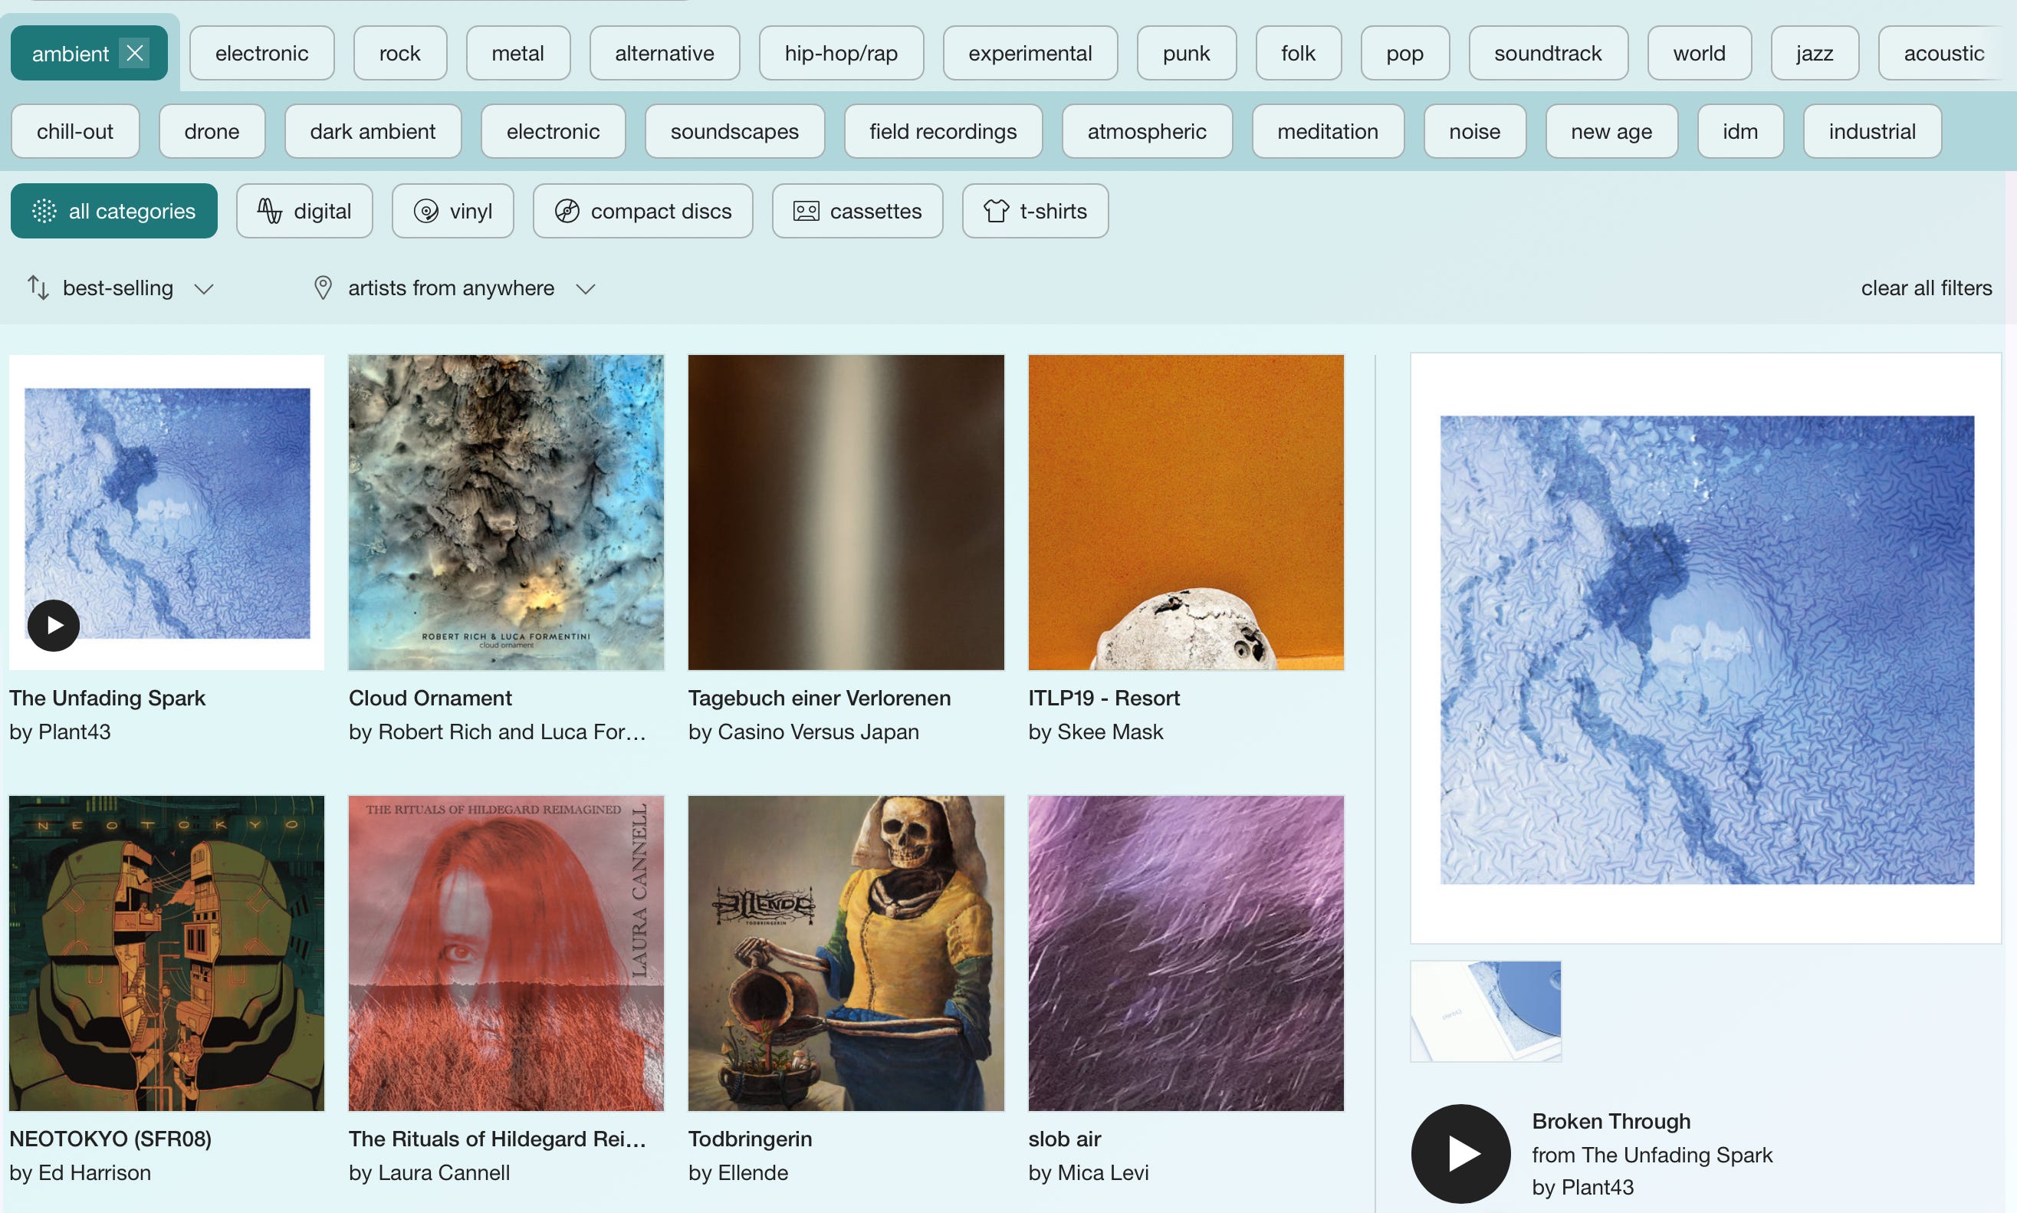The width and height of the screenshot is (2017, 1213).
Task: Select the metal genre tag
Action: click(x=518, y=53)
